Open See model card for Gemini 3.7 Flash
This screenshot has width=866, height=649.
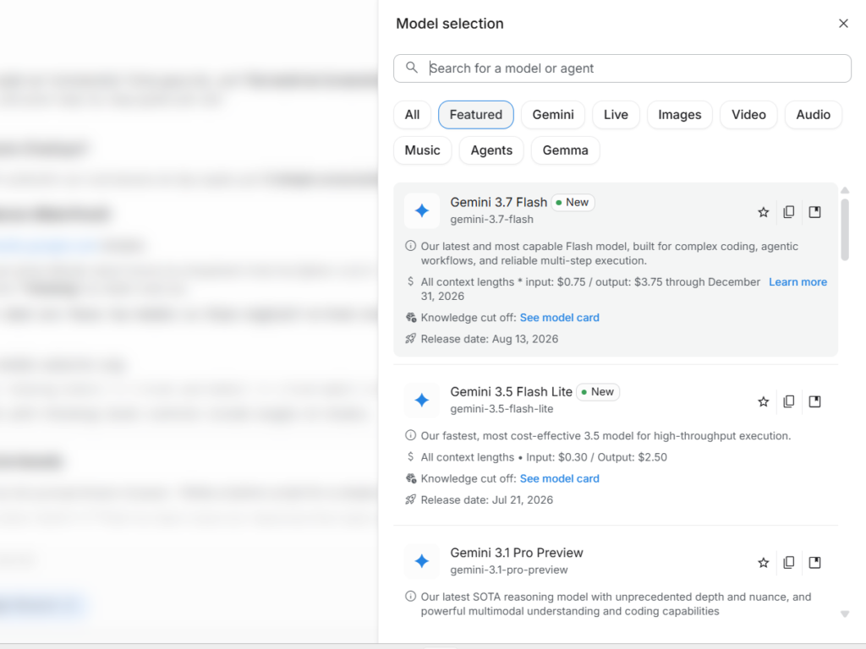[560, 318]
